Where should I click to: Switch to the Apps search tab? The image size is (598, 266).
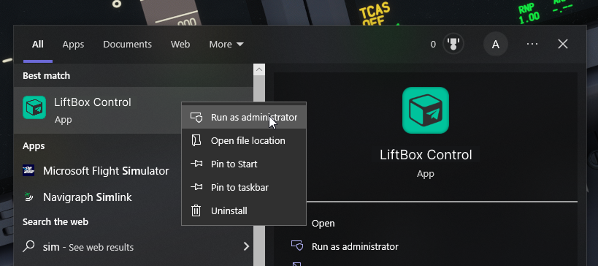[73, 45]
